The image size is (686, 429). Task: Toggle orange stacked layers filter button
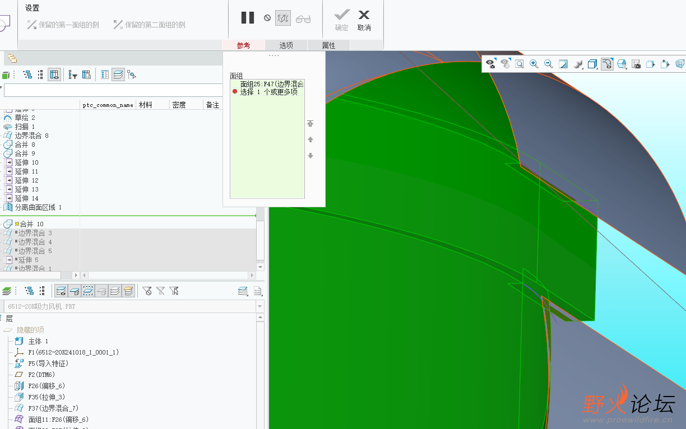coord(128,291)
